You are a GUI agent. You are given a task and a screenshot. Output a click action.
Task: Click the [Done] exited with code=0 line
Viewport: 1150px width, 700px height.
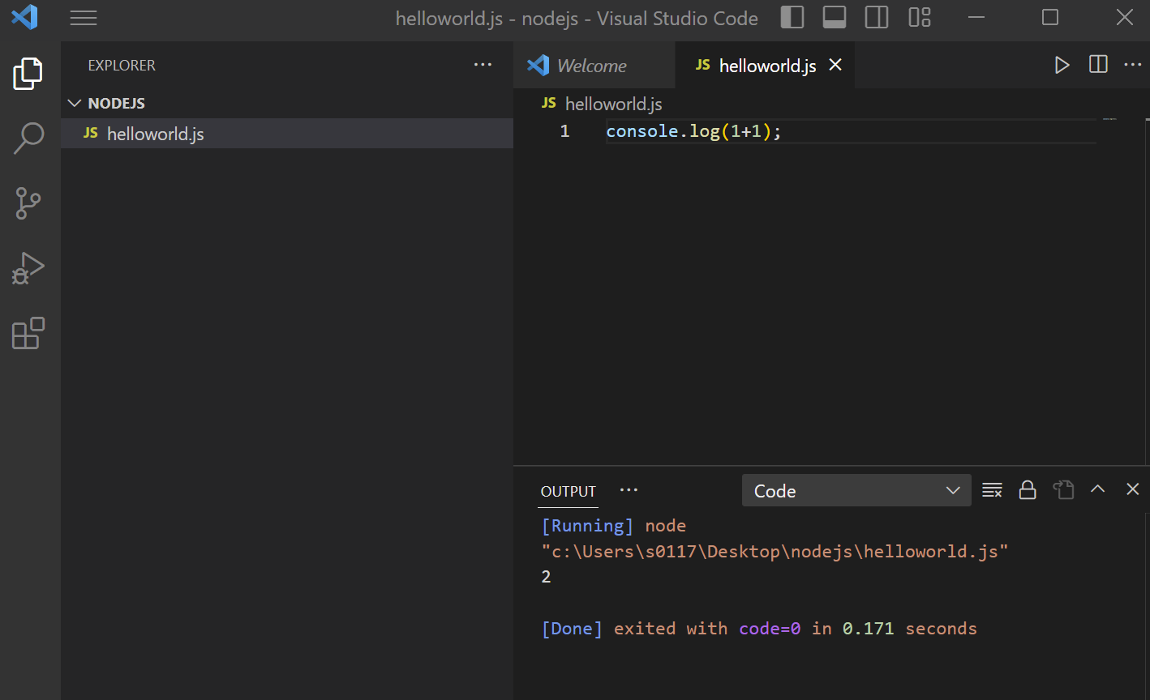tap(759, 629)
